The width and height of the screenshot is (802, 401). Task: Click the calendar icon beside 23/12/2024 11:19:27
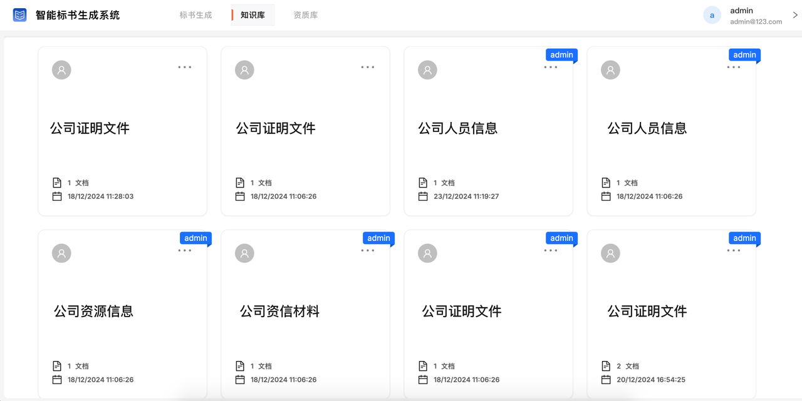(423, 196)
